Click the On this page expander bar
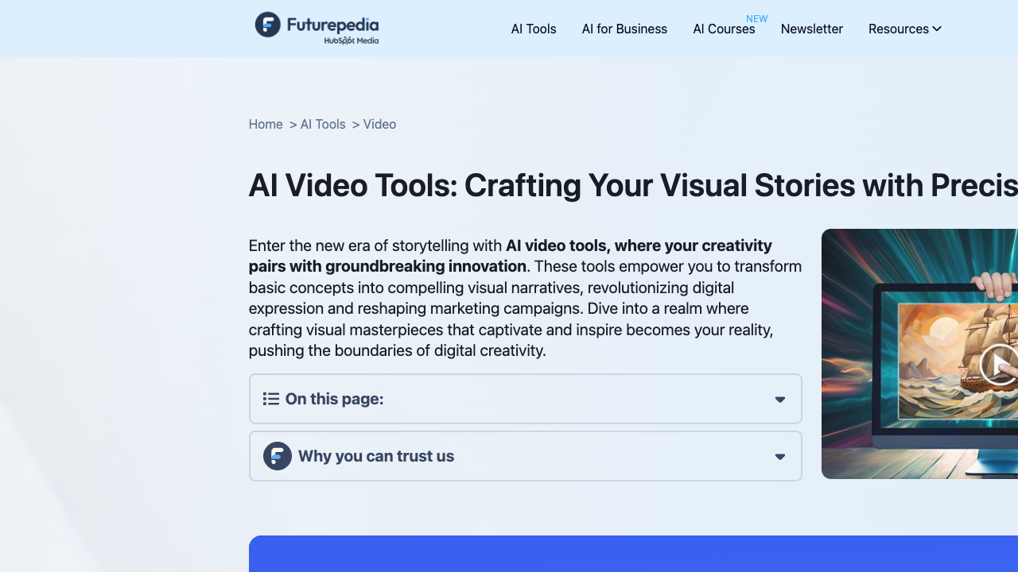This screenshot has width=1018, height=572. pos(526,399)
